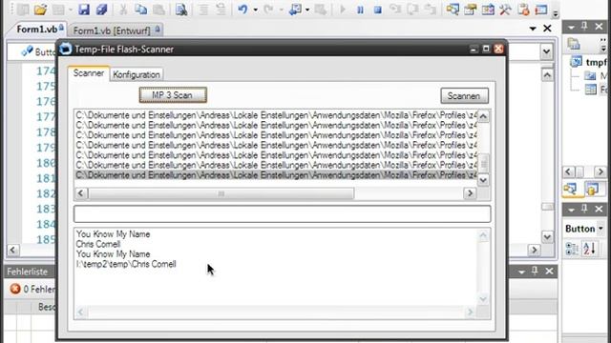Open the active documents list dropdown
This screenshot has width=611, height=343.
click(x=533, y=29)
